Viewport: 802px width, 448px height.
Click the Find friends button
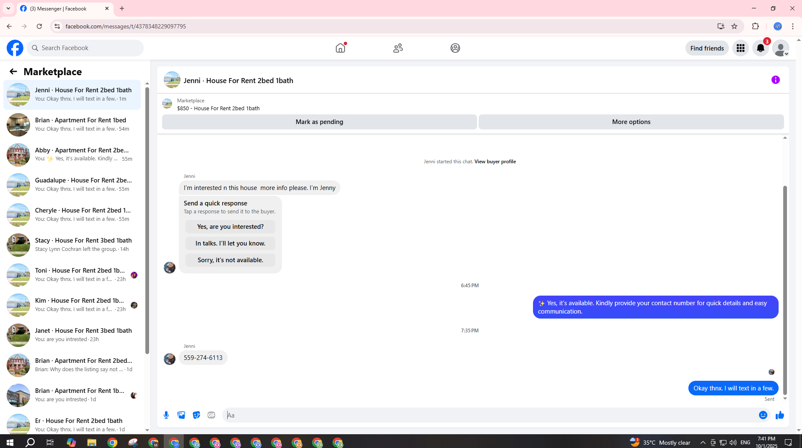(707, 48)
